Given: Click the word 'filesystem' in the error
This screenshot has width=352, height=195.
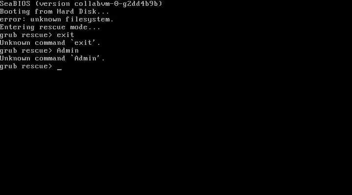Looking at the screenshot, I should (x=88, y=19).
